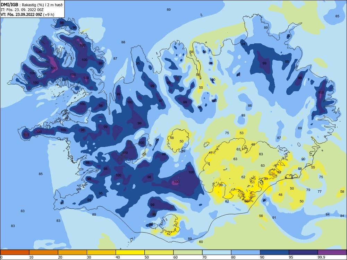Select the '79' humidity value on the map
The height and width of the screenshot is (260, 347).
click(308, 190)
